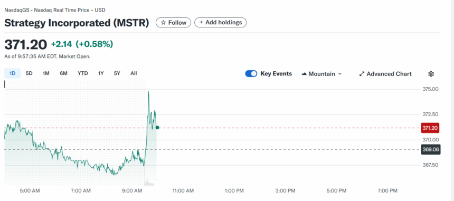Screen dimensions: 454x201
Task: Click the mountain chart type icon
Action: (x=304, y=74)
